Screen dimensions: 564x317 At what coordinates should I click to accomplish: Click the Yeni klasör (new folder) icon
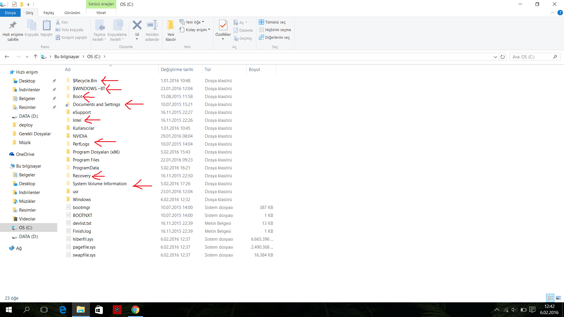(x=170, y=26)
